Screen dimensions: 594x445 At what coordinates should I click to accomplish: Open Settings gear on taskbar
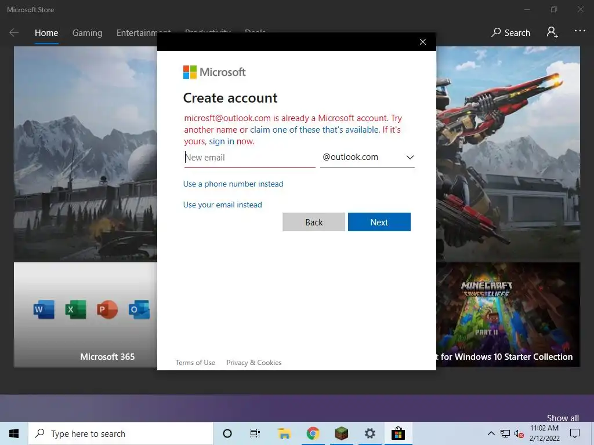pyautogui.click(x=370, y=433)
